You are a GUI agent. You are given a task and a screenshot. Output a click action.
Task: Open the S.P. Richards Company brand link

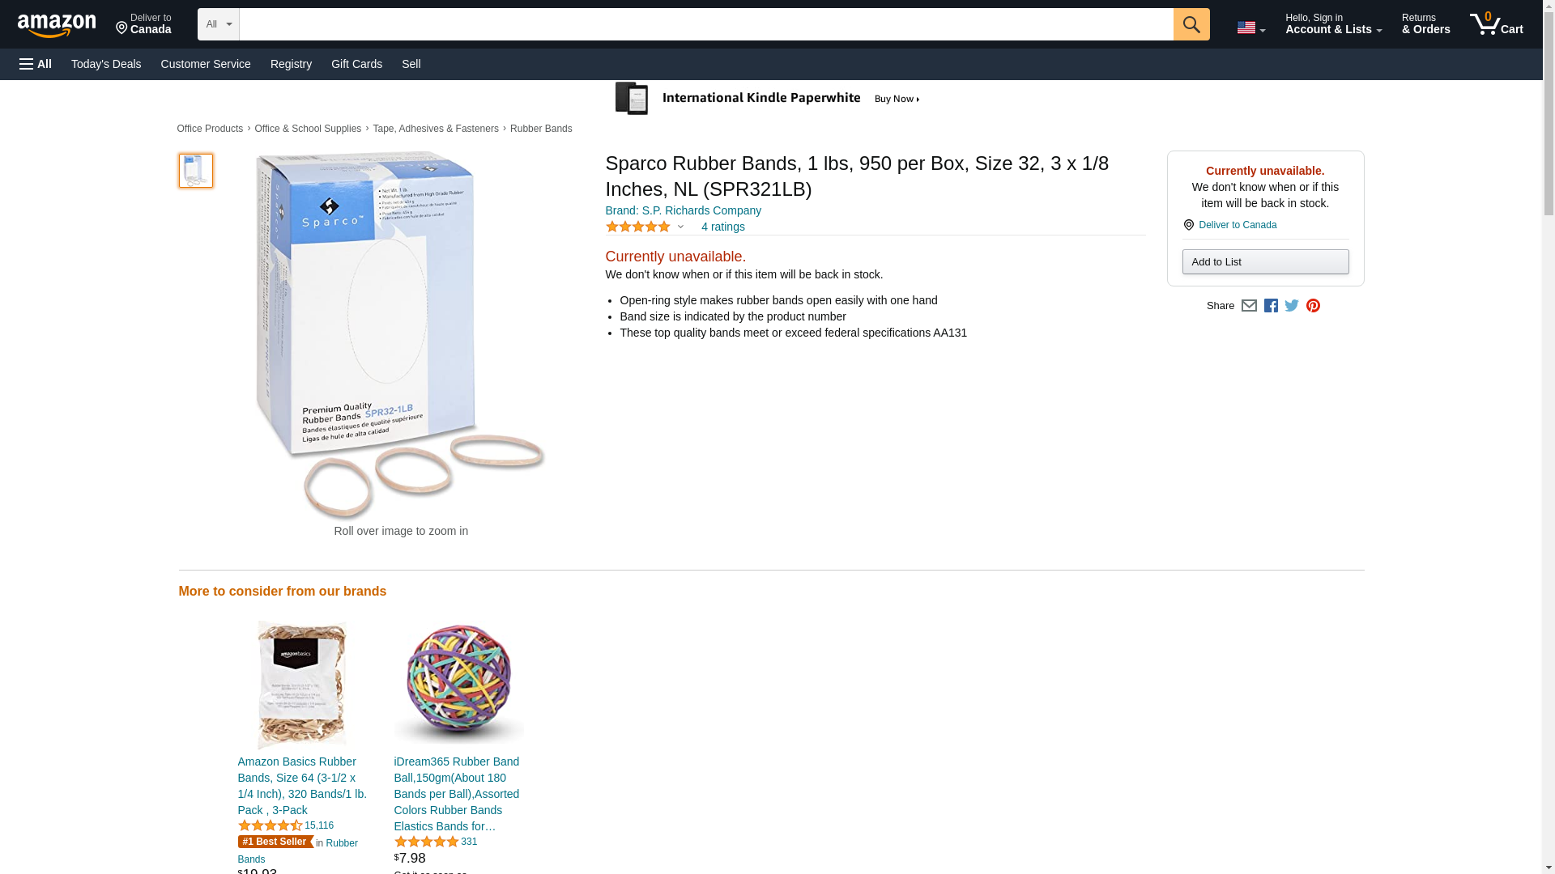click(x=683, y=210)
